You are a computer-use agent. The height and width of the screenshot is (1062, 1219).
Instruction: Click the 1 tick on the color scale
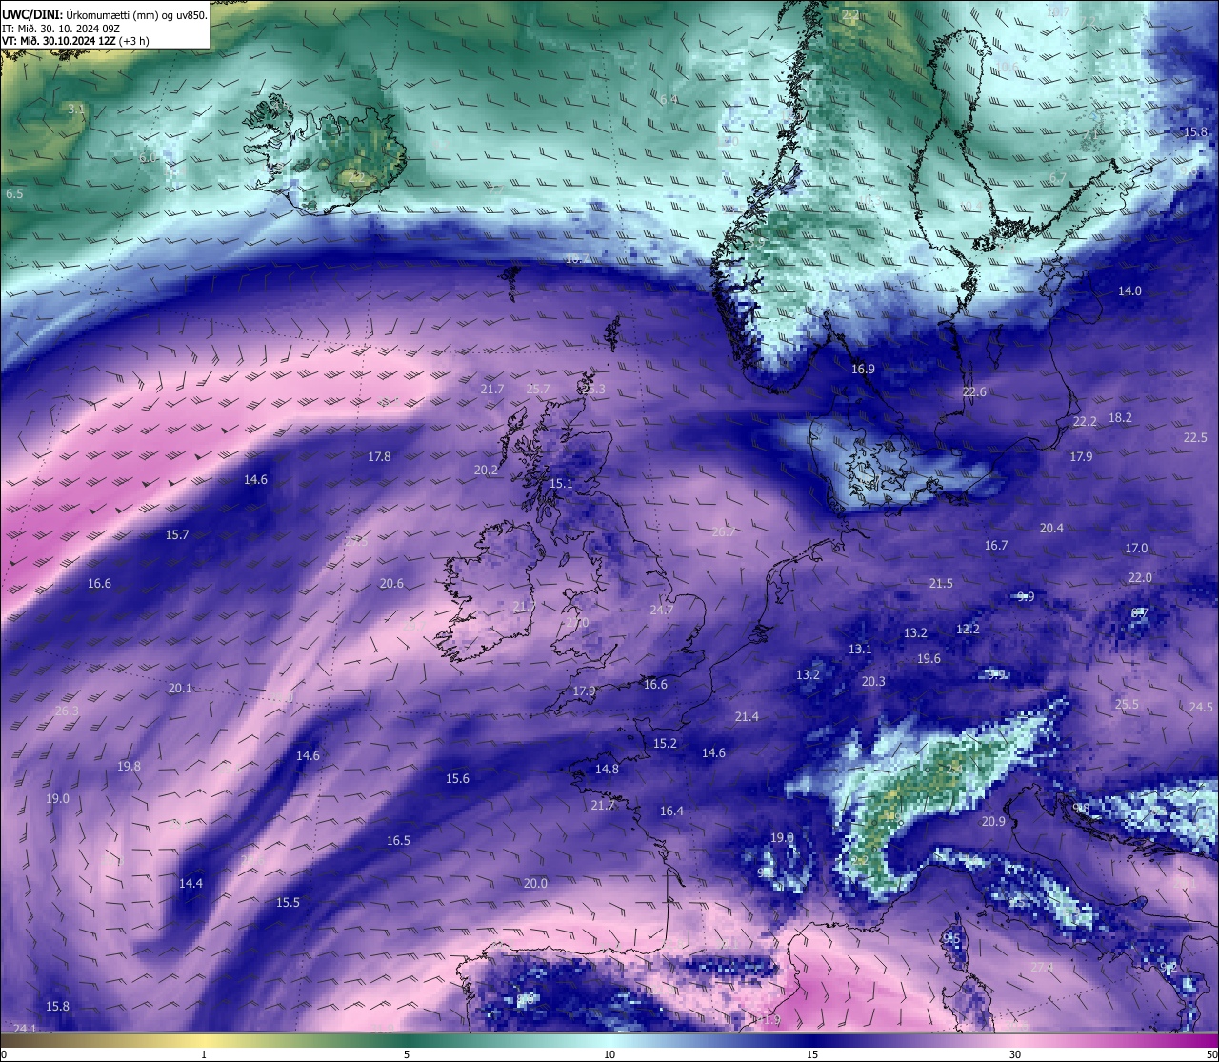[204, 1054]
